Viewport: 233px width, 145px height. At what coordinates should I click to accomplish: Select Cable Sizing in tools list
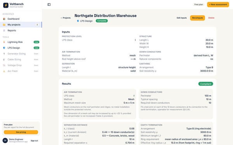tap(21, 60)
